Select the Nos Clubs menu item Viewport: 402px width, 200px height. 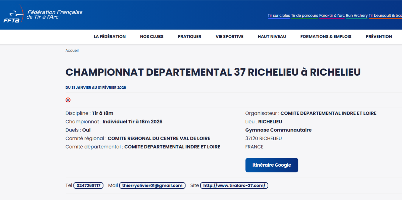pos(152,37)
